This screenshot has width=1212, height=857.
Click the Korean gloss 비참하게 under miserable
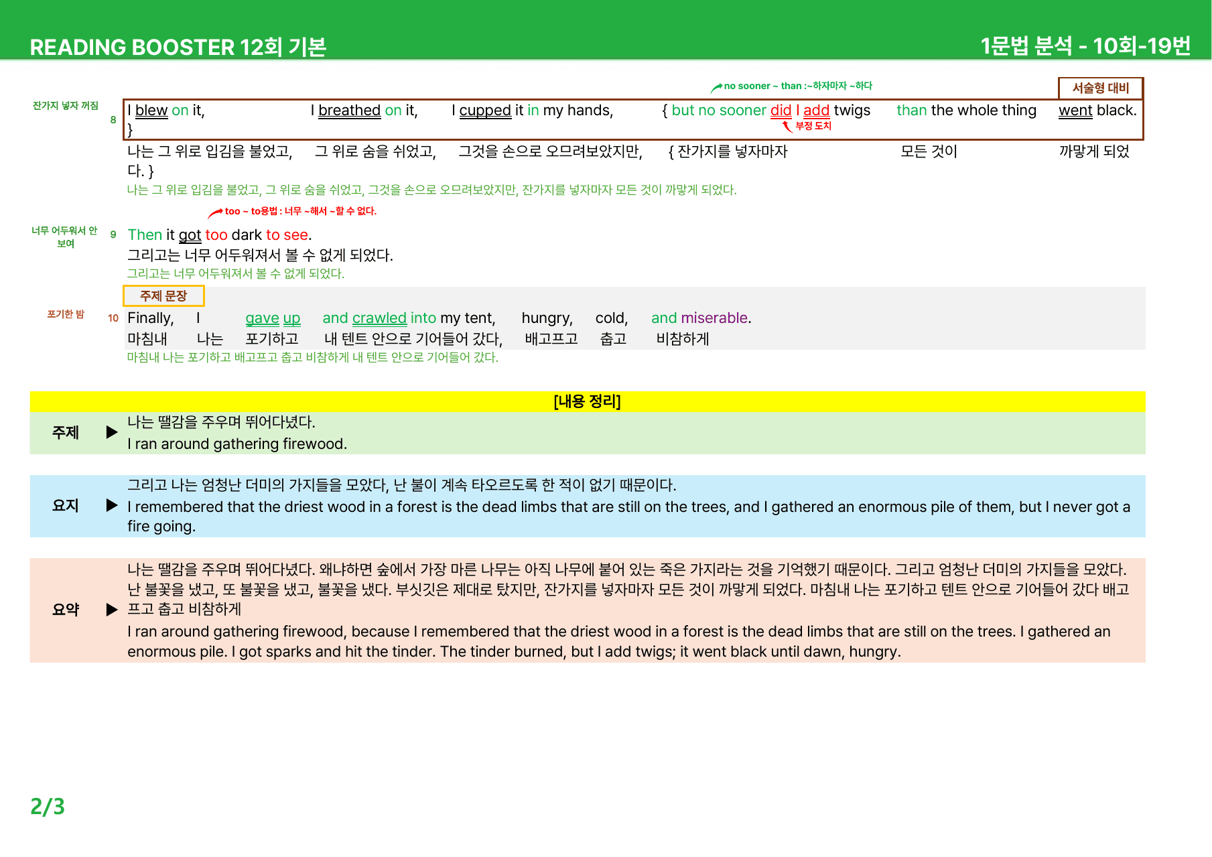(683, 339)
